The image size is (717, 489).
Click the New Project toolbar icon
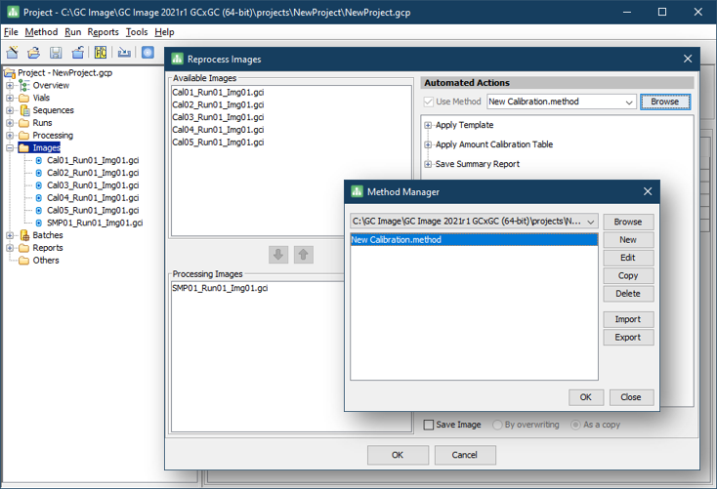(12, 52)
